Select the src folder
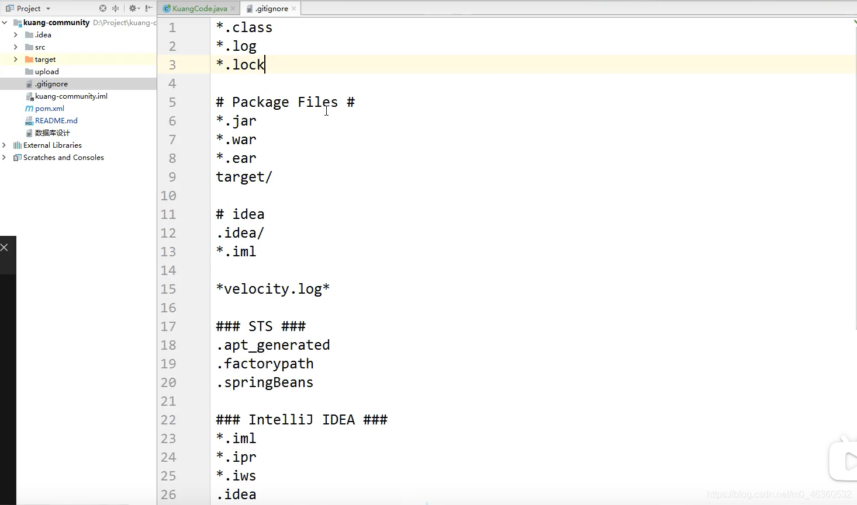Screen dimensions: 857x505 [40, 47]
